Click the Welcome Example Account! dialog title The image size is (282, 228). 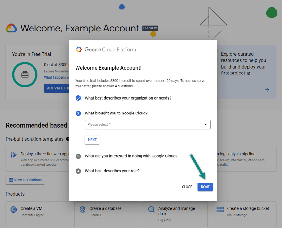(x=108, y=68)
